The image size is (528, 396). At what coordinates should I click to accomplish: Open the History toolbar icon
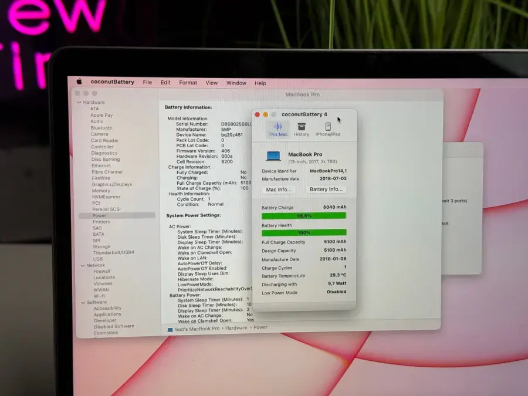302,129
